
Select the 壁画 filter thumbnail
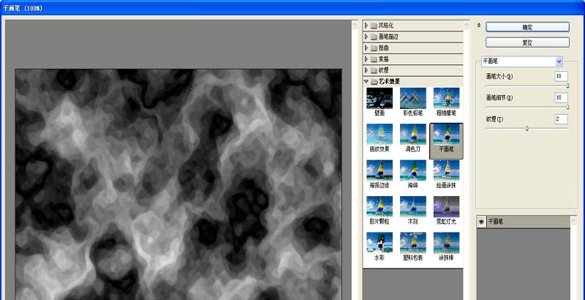380,98
